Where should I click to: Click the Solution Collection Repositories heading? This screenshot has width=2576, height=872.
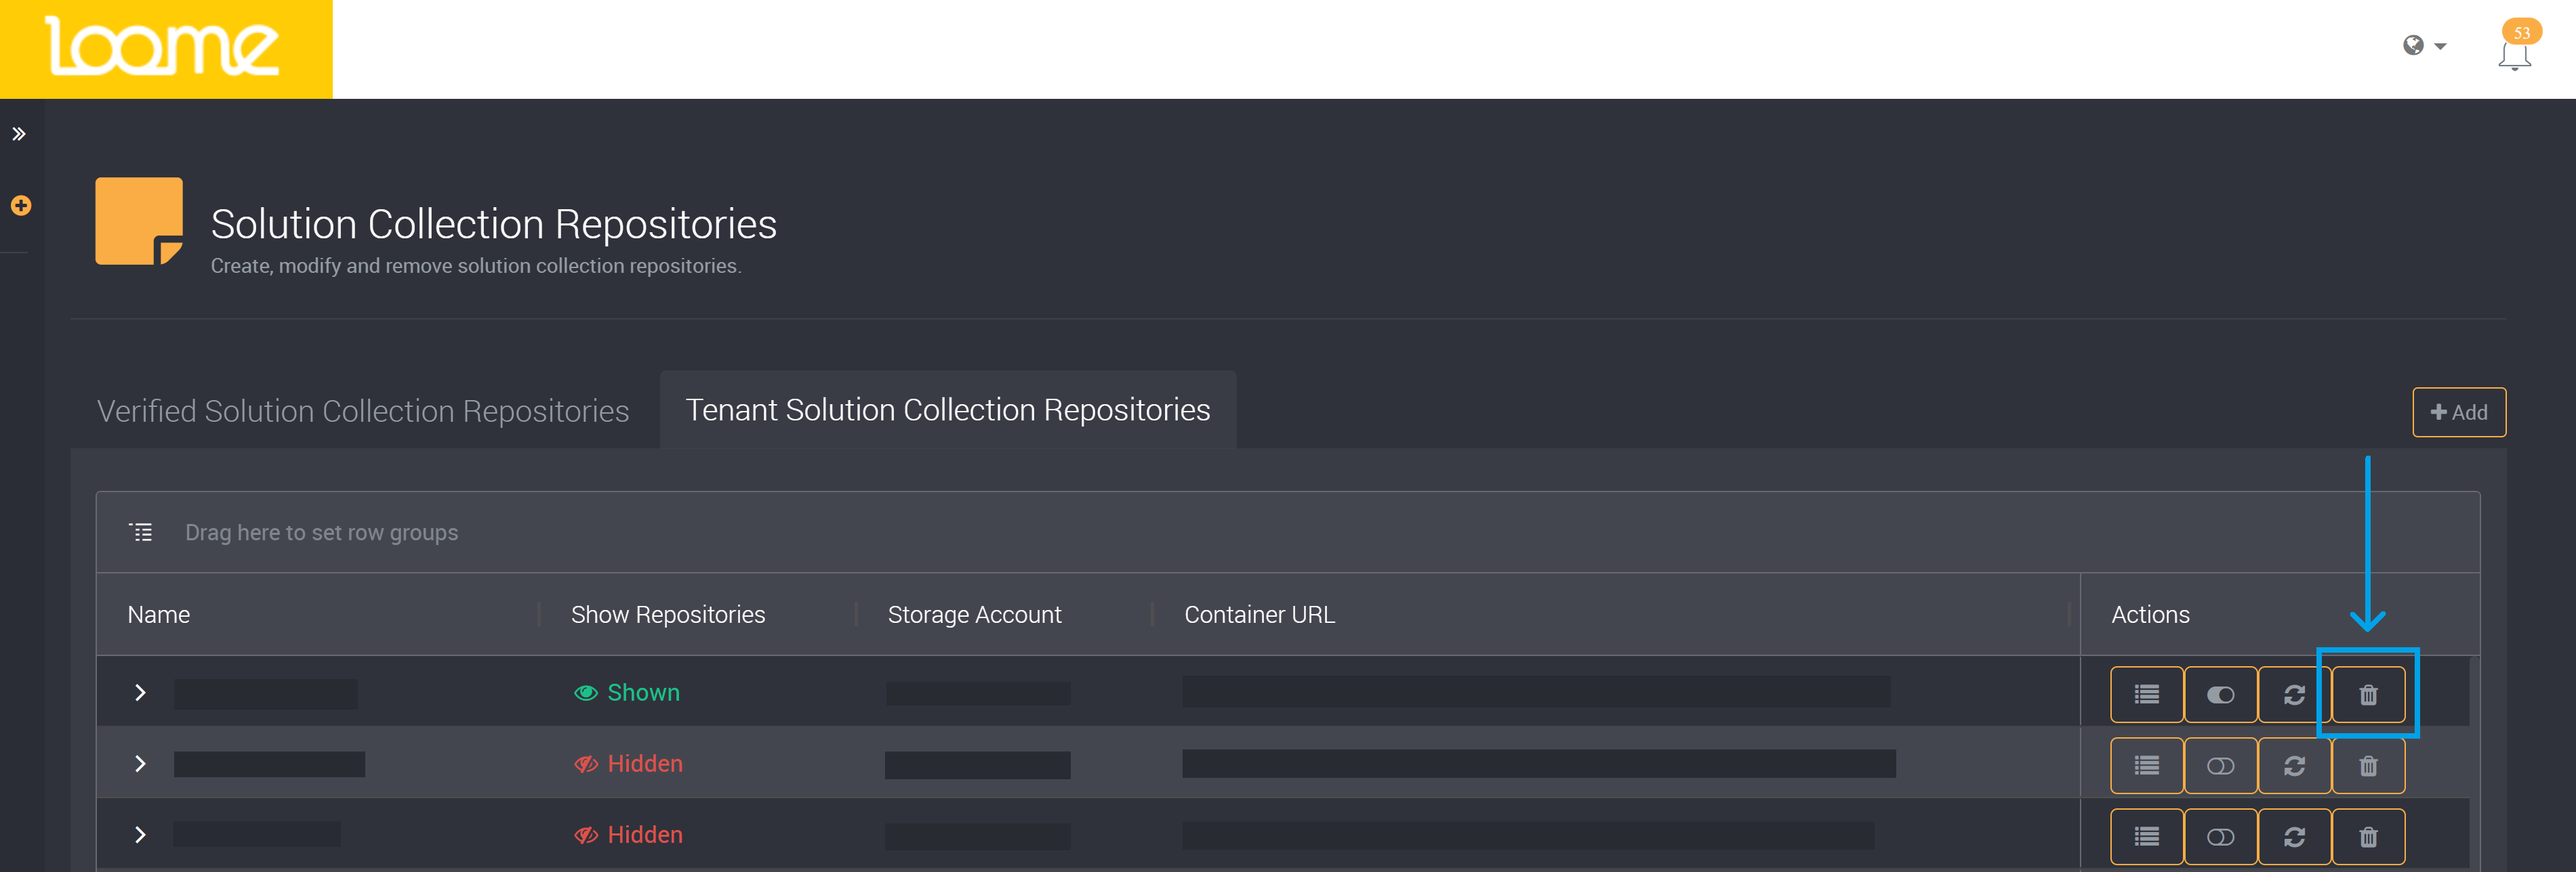click(x=493, y=223)
